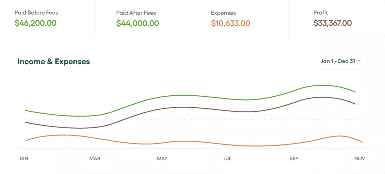Click the Expenses summary card
The height and width of the screenshot is (174, 385).
tap(240, 19)
